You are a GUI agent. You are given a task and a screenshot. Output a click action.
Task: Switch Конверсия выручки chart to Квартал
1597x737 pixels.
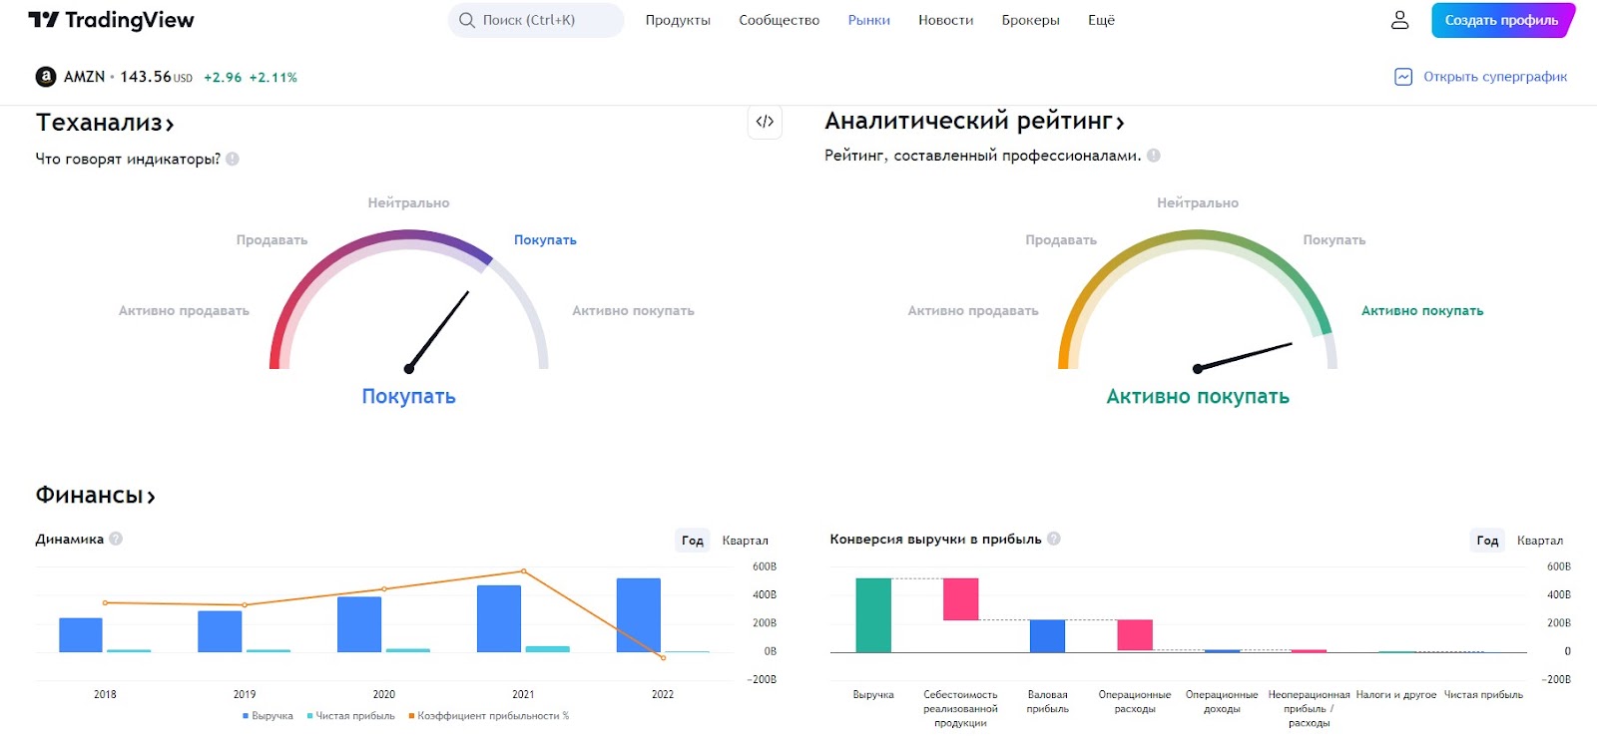tap(1540, 541)
